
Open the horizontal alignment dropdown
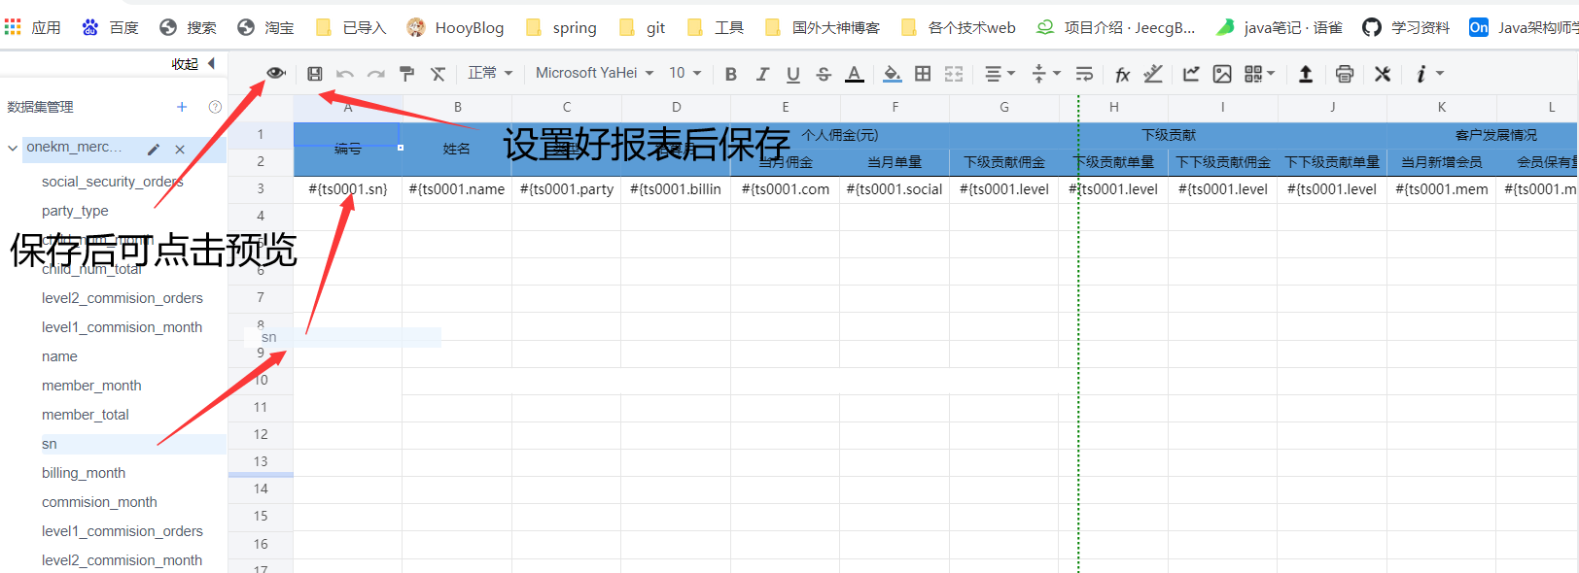tap(1000, 74)
